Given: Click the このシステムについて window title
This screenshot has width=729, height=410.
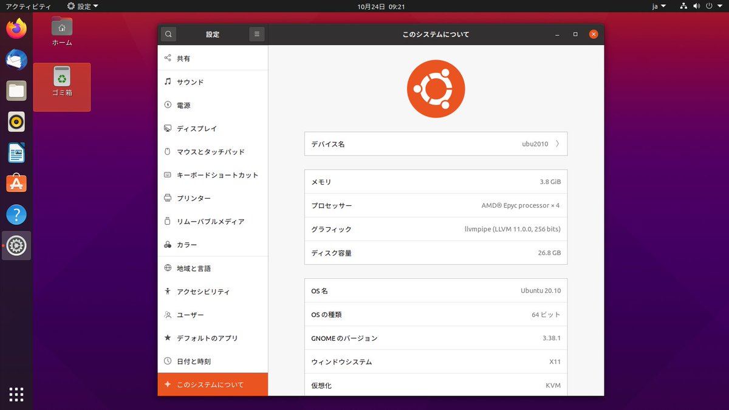Looking at the screenshot, I should [436, 35].
